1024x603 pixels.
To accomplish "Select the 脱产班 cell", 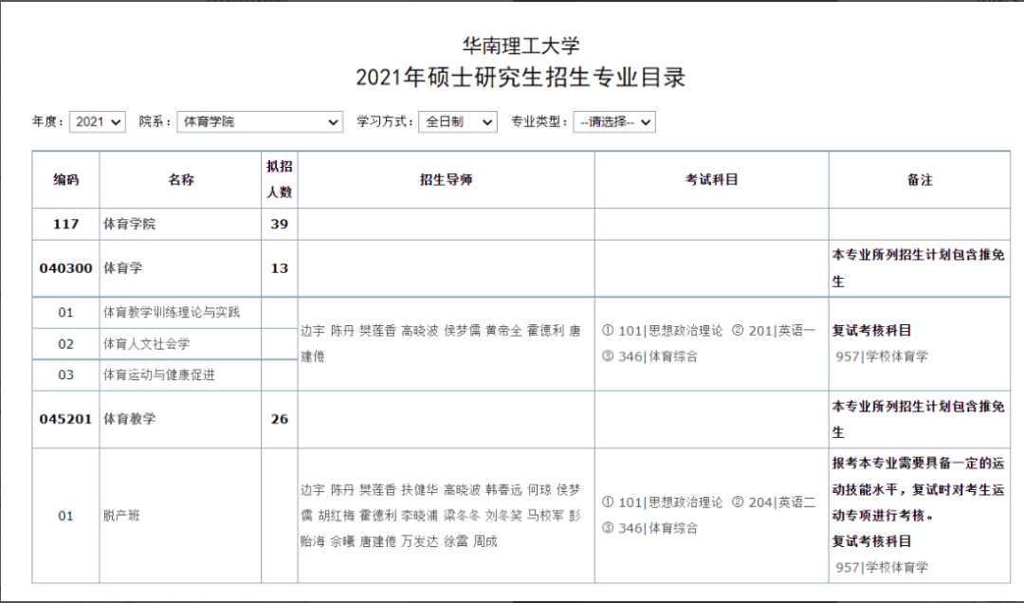I will pos(180,516).
